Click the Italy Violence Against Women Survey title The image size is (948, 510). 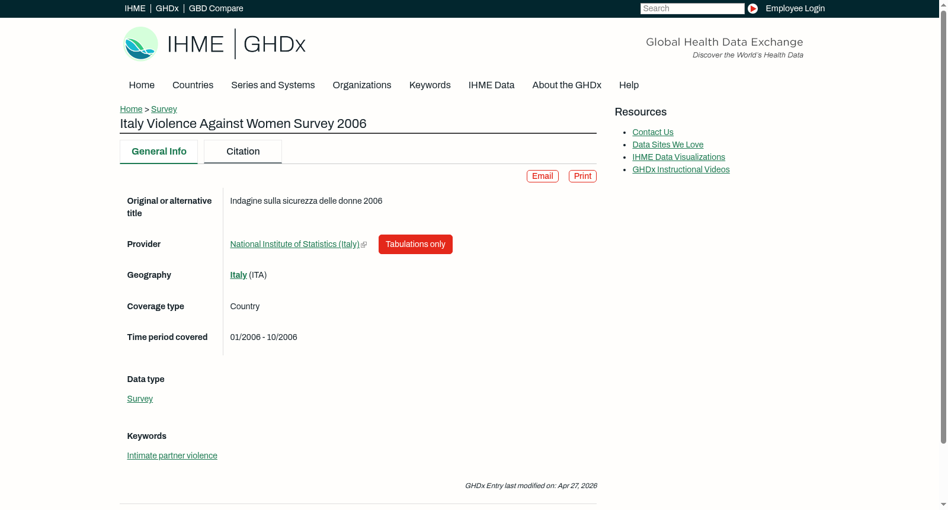point(244,124)
